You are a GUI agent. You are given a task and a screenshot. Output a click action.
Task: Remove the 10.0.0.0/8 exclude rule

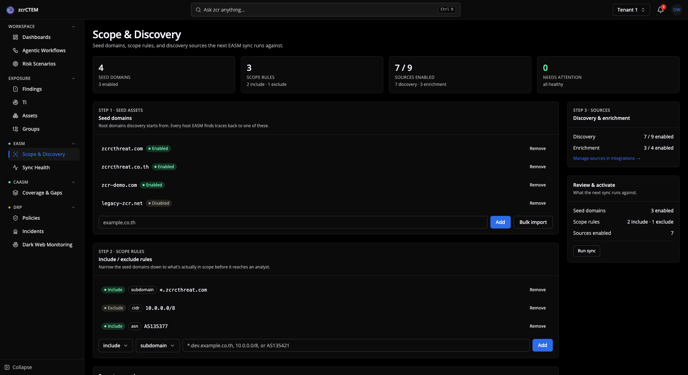[x=538, y=308]
